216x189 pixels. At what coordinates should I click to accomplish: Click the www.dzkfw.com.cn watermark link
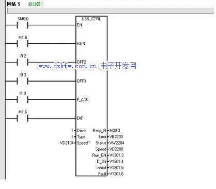coord(68,66)
